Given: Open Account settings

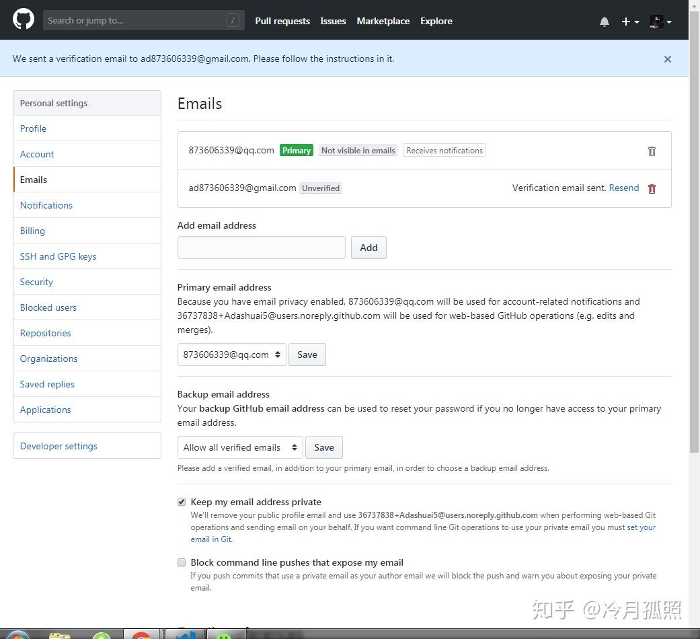Looking at the screenshot, I should (x=87, y=154).
